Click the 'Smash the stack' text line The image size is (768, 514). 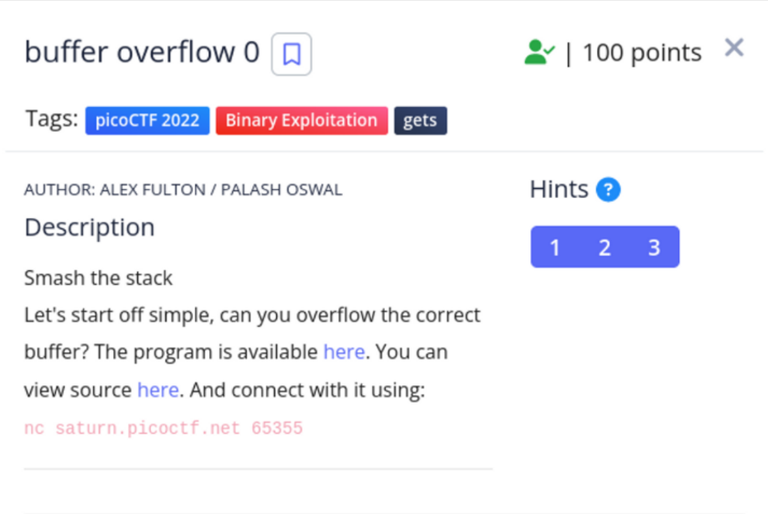[x=99, y=278]
